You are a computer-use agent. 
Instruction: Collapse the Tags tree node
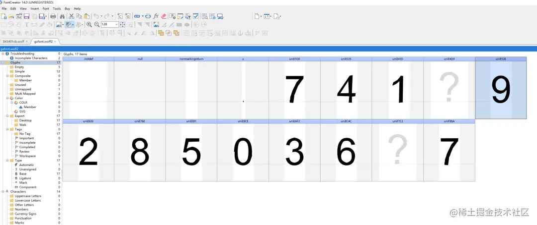pos(7,129)
